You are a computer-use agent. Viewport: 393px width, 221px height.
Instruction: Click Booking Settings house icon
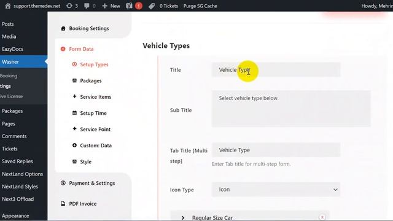coord(63,28)
